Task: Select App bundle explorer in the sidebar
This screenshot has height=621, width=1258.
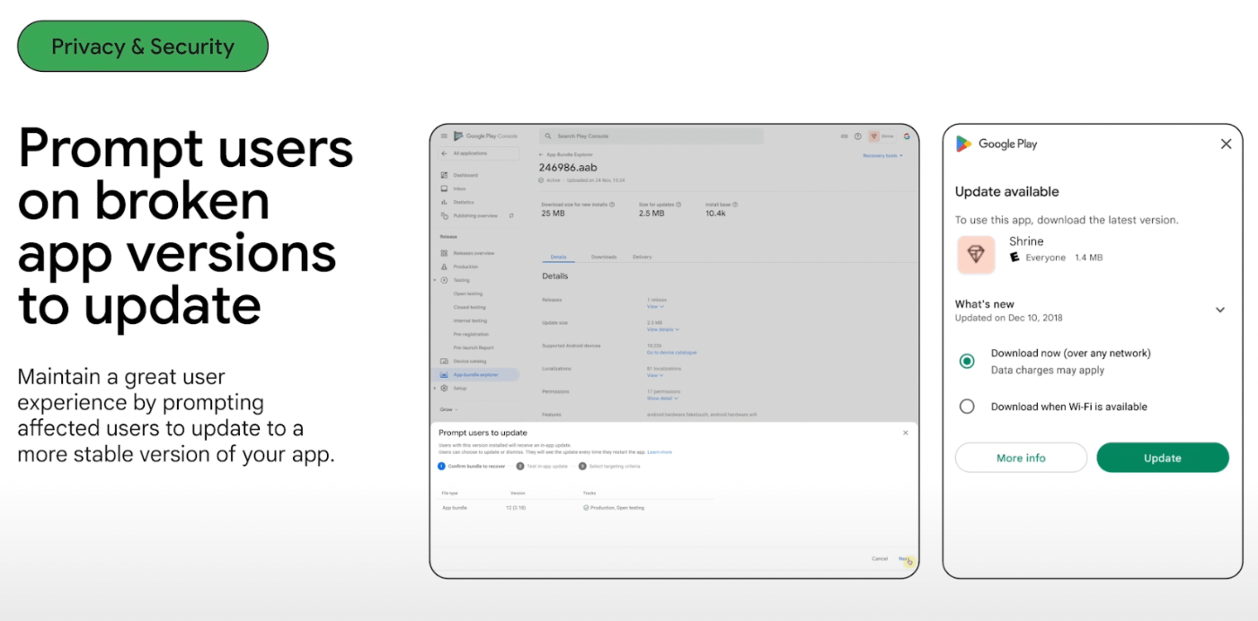Action: (x=476, y=374)
